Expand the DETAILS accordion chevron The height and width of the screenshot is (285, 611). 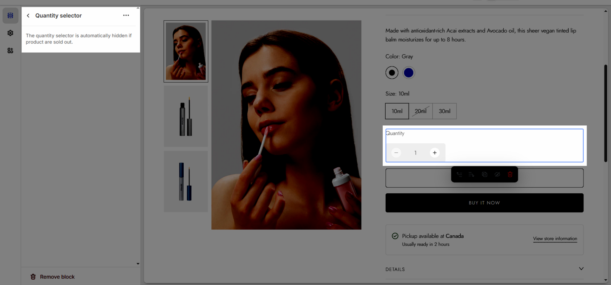581,269
